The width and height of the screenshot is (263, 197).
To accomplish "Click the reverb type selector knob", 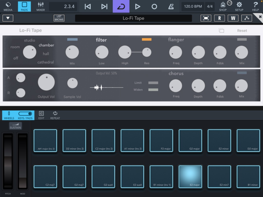I will 29,52.
